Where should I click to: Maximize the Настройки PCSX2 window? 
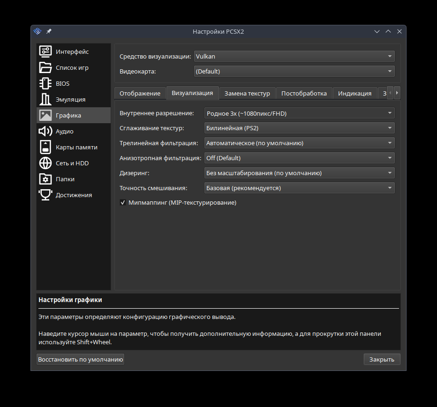[388, 31]
